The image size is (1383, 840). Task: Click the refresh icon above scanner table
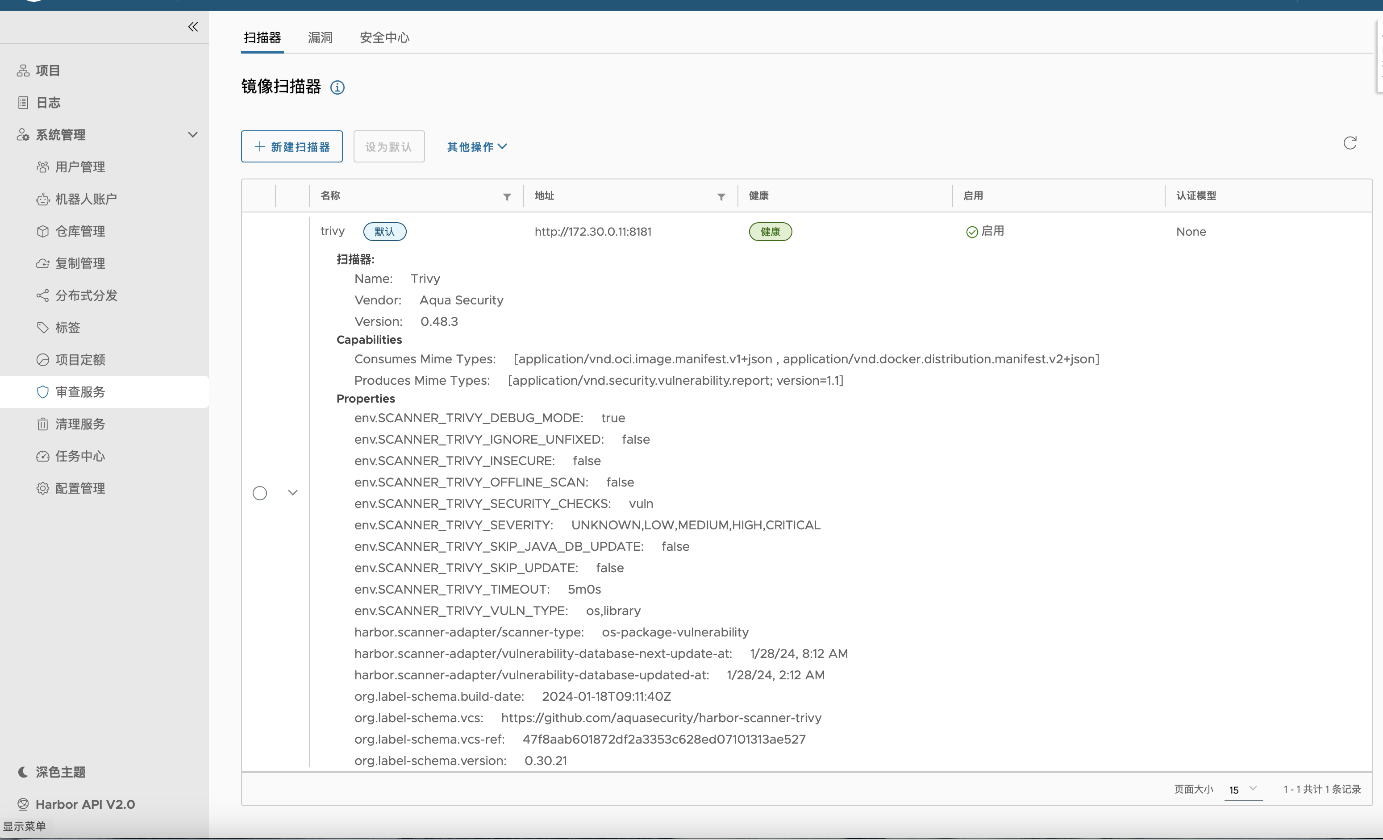pos(1350,143)
